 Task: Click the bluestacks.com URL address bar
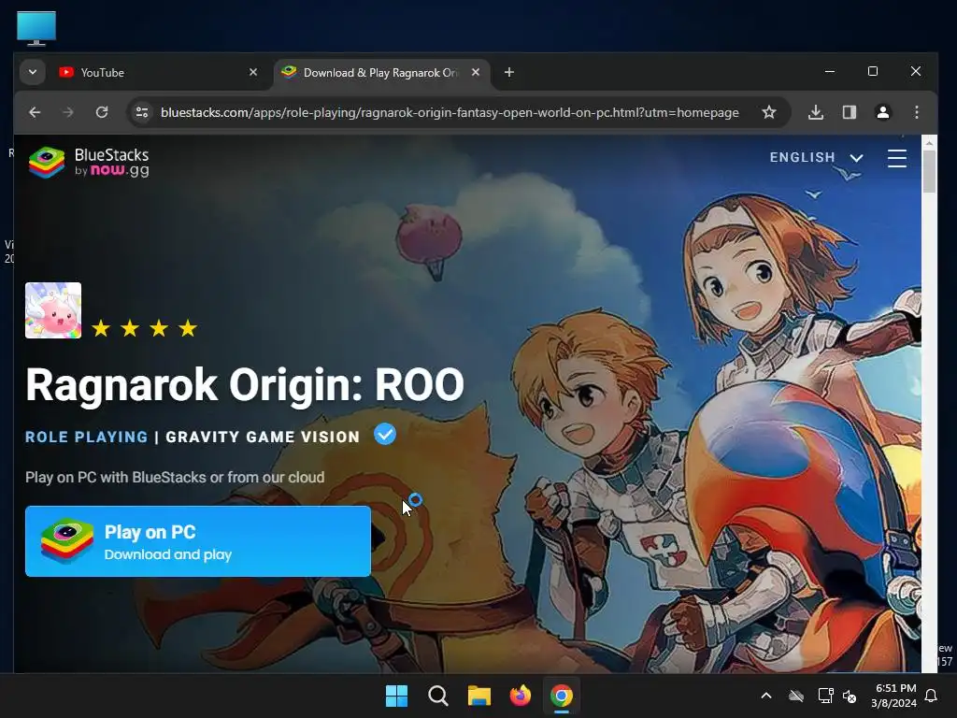[450, 112]
